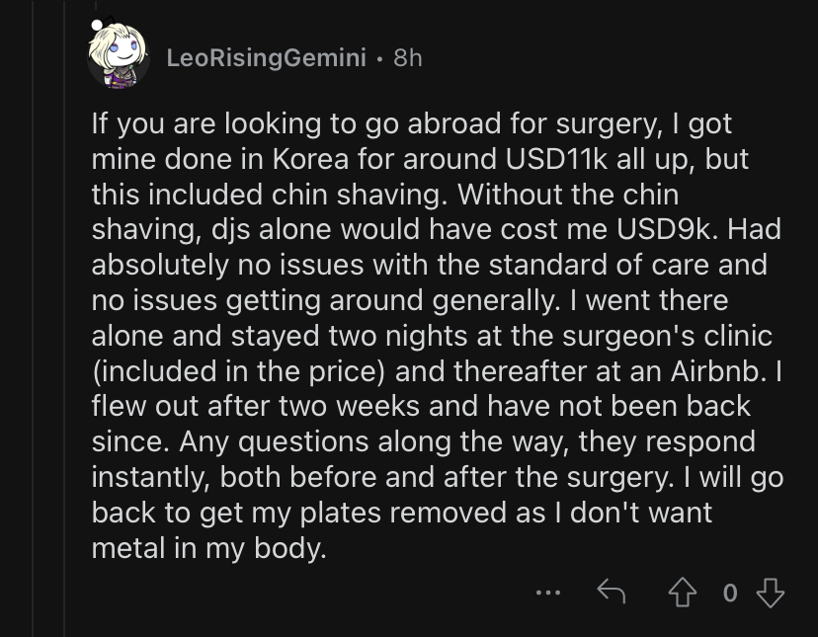The height and width of the screenshot is (637, 818).
Task: Click the phrase "chin shaving" in the third line
Action: tap(359, 195)
